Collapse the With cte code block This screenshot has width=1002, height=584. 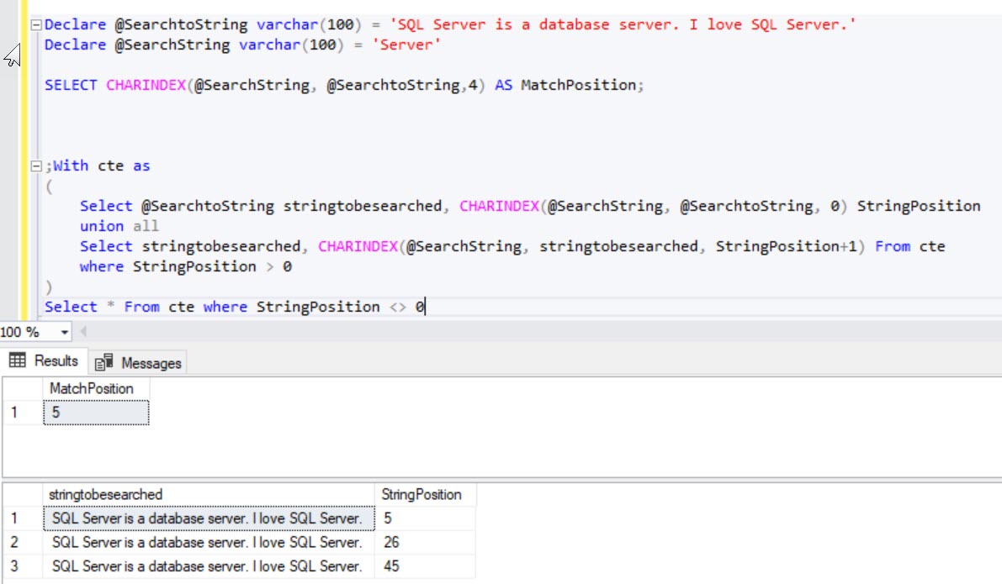[36, 166]
